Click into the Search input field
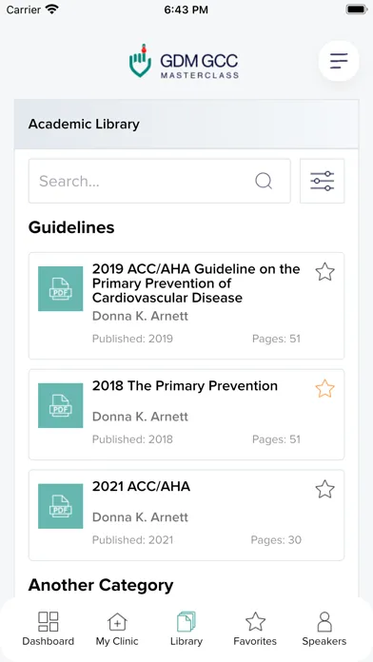Image resolution: width=373 pixels, height=662 pixels. pos(160,181)
